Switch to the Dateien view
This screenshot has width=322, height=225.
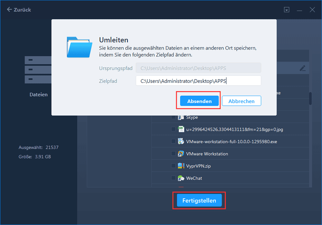click(38, 94)
